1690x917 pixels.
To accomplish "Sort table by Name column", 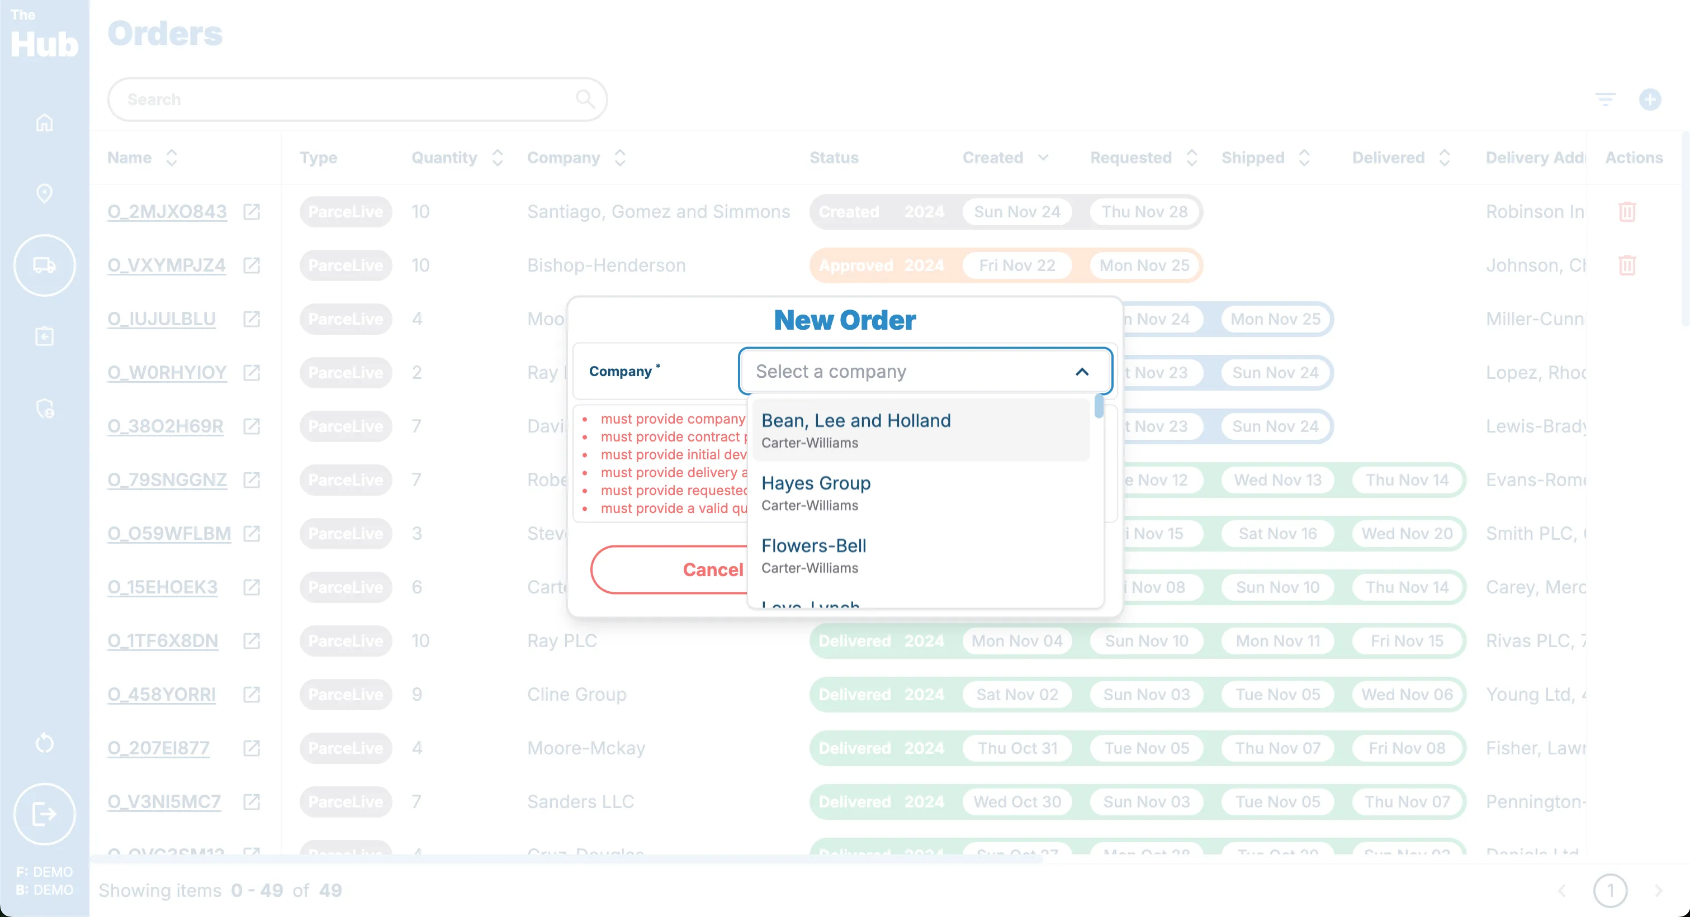I will pyautogui.click(x=172, y=158).
